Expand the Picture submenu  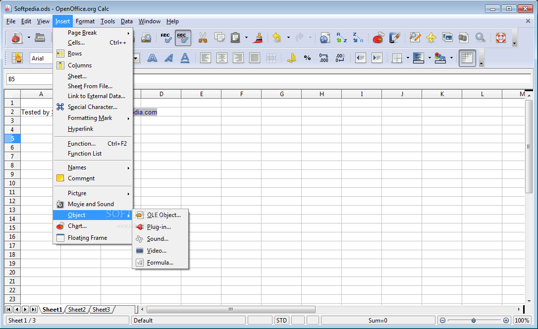[93, 193]
